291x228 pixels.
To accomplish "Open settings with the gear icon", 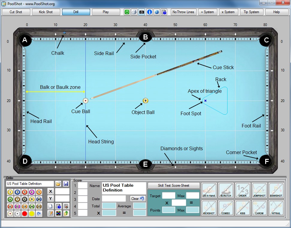I will [x=157, y=12].
